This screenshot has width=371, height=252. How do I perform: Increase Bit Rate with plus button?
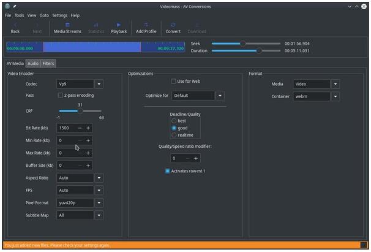pyautogui.click(x=88, y=128)
